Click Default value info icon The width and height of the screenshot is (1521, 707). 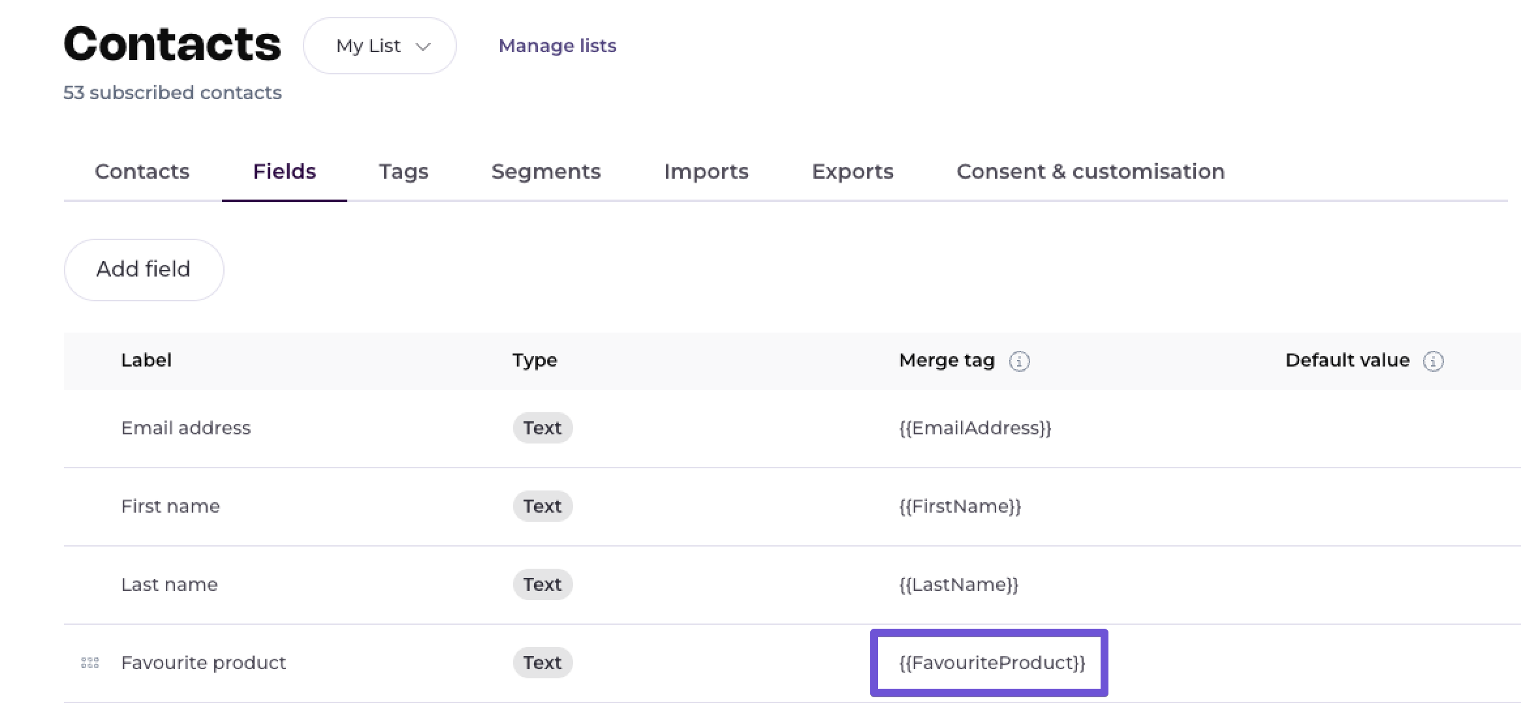1433,361
